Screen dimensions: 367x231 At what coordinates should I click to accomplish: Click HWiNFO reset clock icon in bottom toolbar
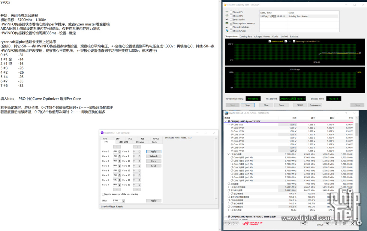click(x=327, y=224)
